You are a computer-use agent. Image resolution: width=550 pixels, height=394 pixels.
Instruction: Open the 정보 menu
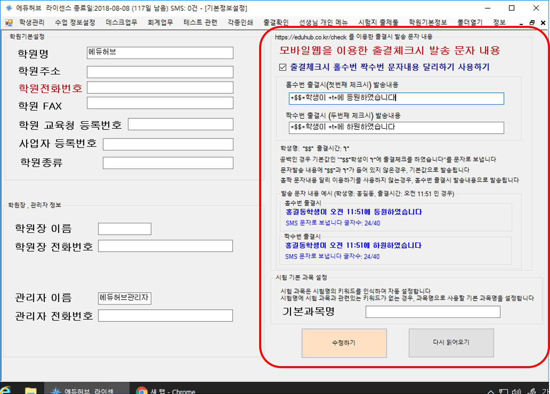(499, 22)
